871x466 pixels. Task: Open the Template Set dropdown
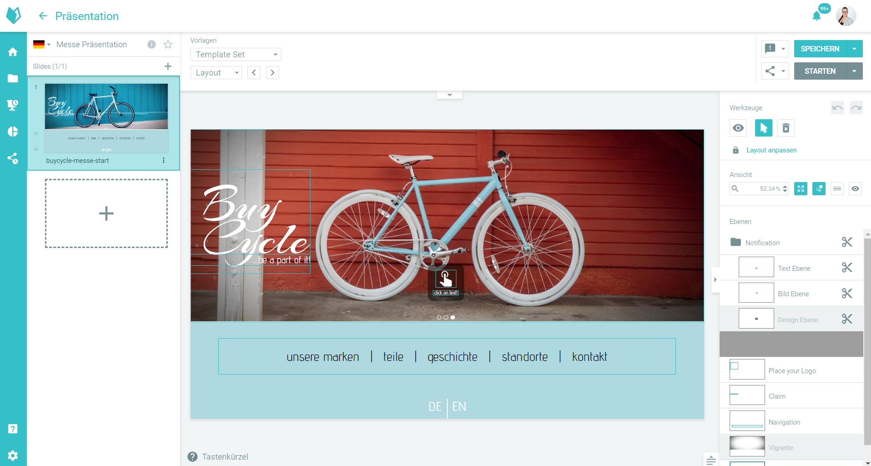[x=235, y=55]
